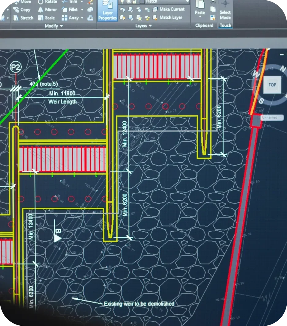Screen dimensions: 287x326
Task: Use the Array tool
Action: point(65,18)
